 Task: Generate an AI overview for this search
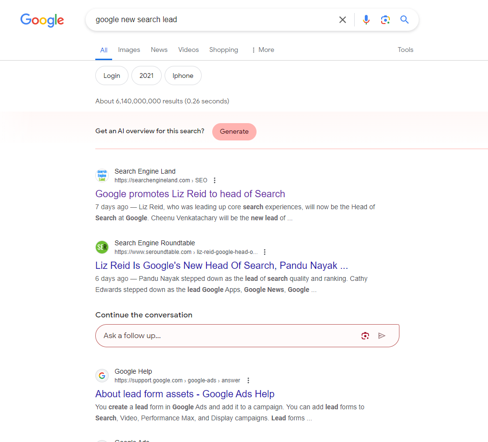point(234,131)
